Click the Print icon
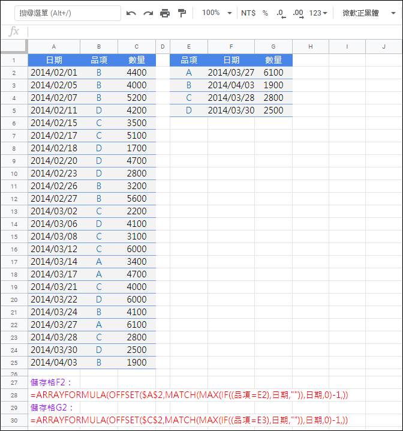Viewport: 403px width, 431px height. pyautogui.click(x=165, y=13)
